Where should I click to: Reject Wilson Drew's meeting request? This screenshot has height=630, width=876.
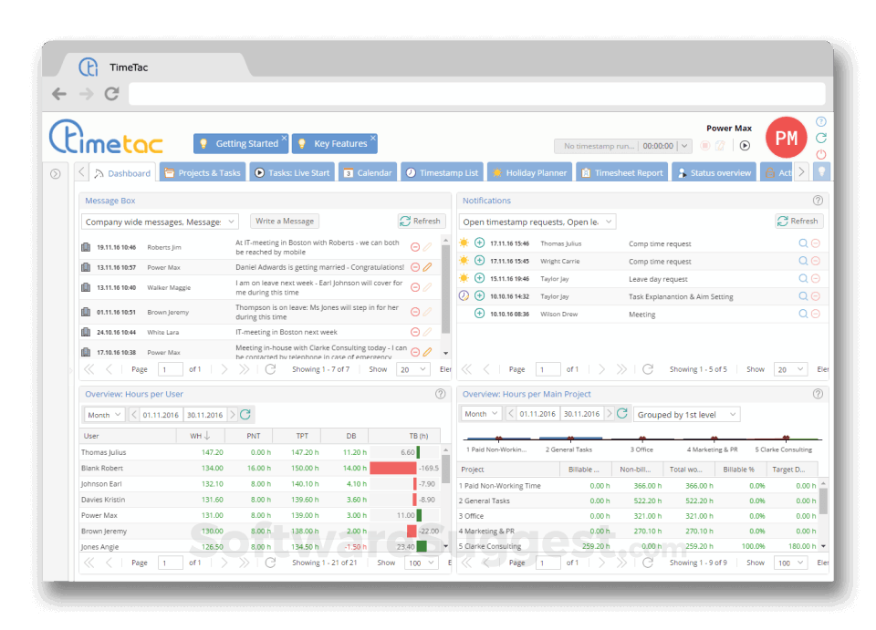pyautogui.click(x=815, y=313)
